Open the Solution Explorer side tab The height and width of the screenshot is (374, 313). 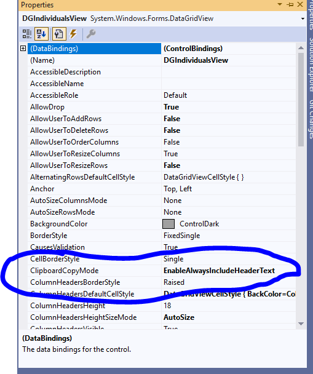(311, 65)
